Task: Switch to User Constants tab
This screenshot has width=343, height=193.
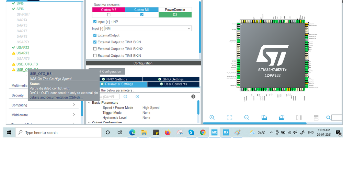Action: pyautogui.click(x=173, y=84)
